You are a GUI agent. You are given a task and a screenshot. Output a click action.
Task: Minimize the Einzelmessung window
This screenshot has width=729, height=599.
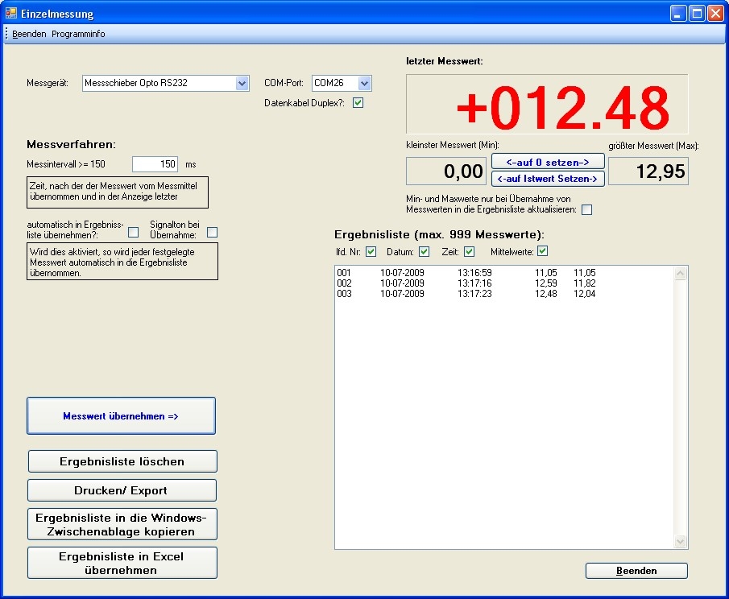[x=678, y=14]
